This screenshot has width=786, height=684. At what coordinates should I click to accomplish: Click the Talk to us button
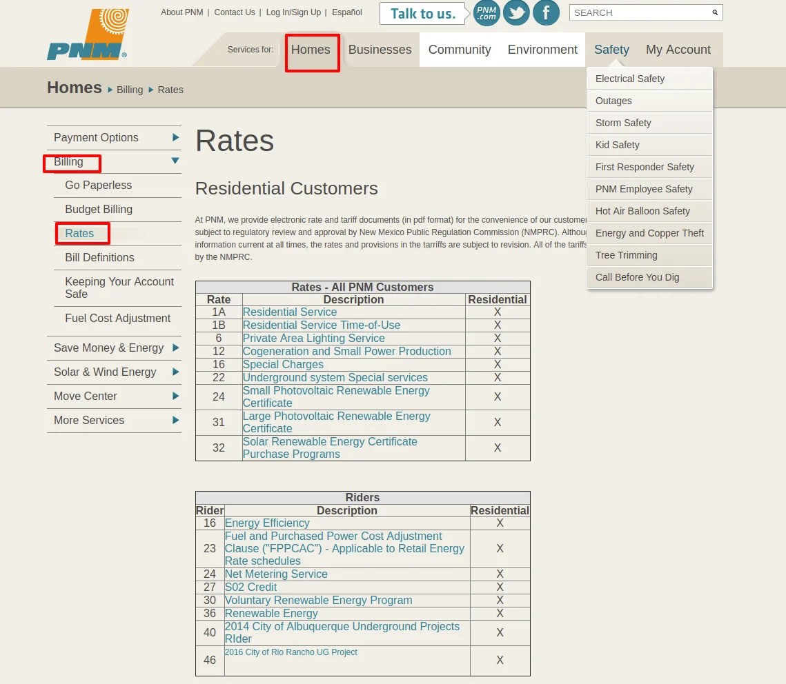[x=423, y=14]
